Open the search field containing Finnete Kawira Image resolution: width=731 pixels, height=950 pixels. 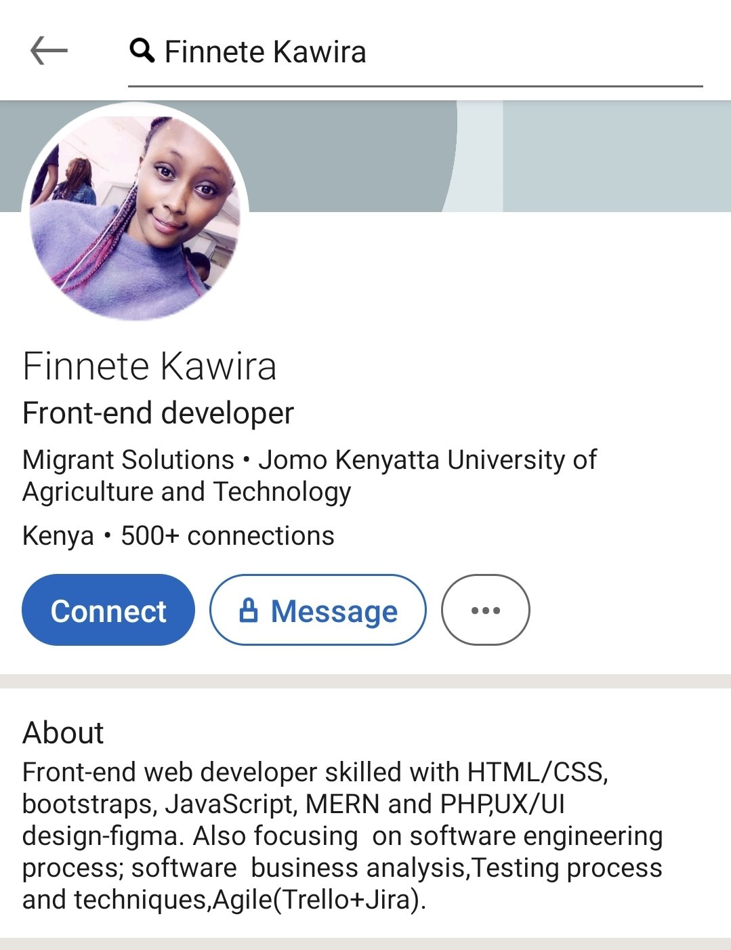click(x=415, y=53)
